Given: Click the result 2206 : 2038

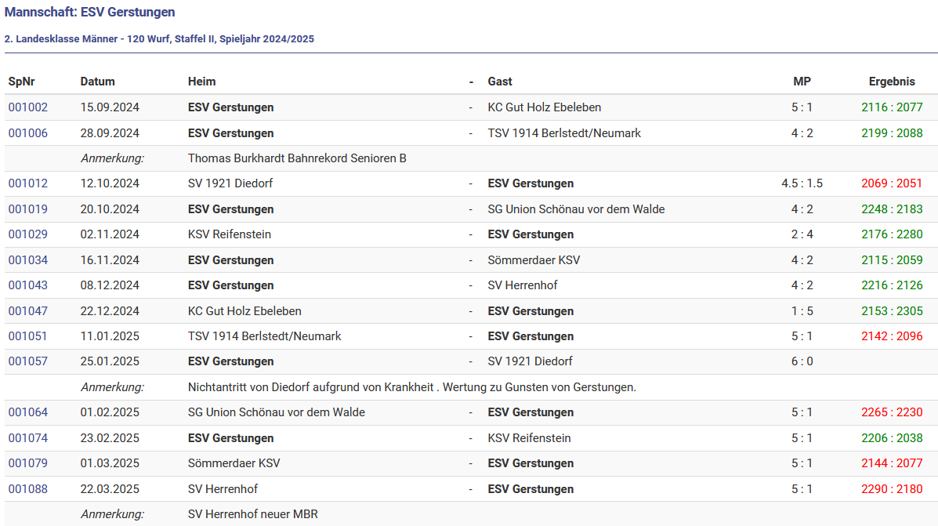Looking at the screenshot, I should [892, 438].
